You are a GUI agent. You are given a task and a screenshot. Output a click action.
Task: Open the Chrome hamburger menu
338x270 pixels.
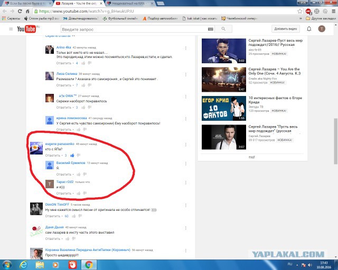click(333, 11)
